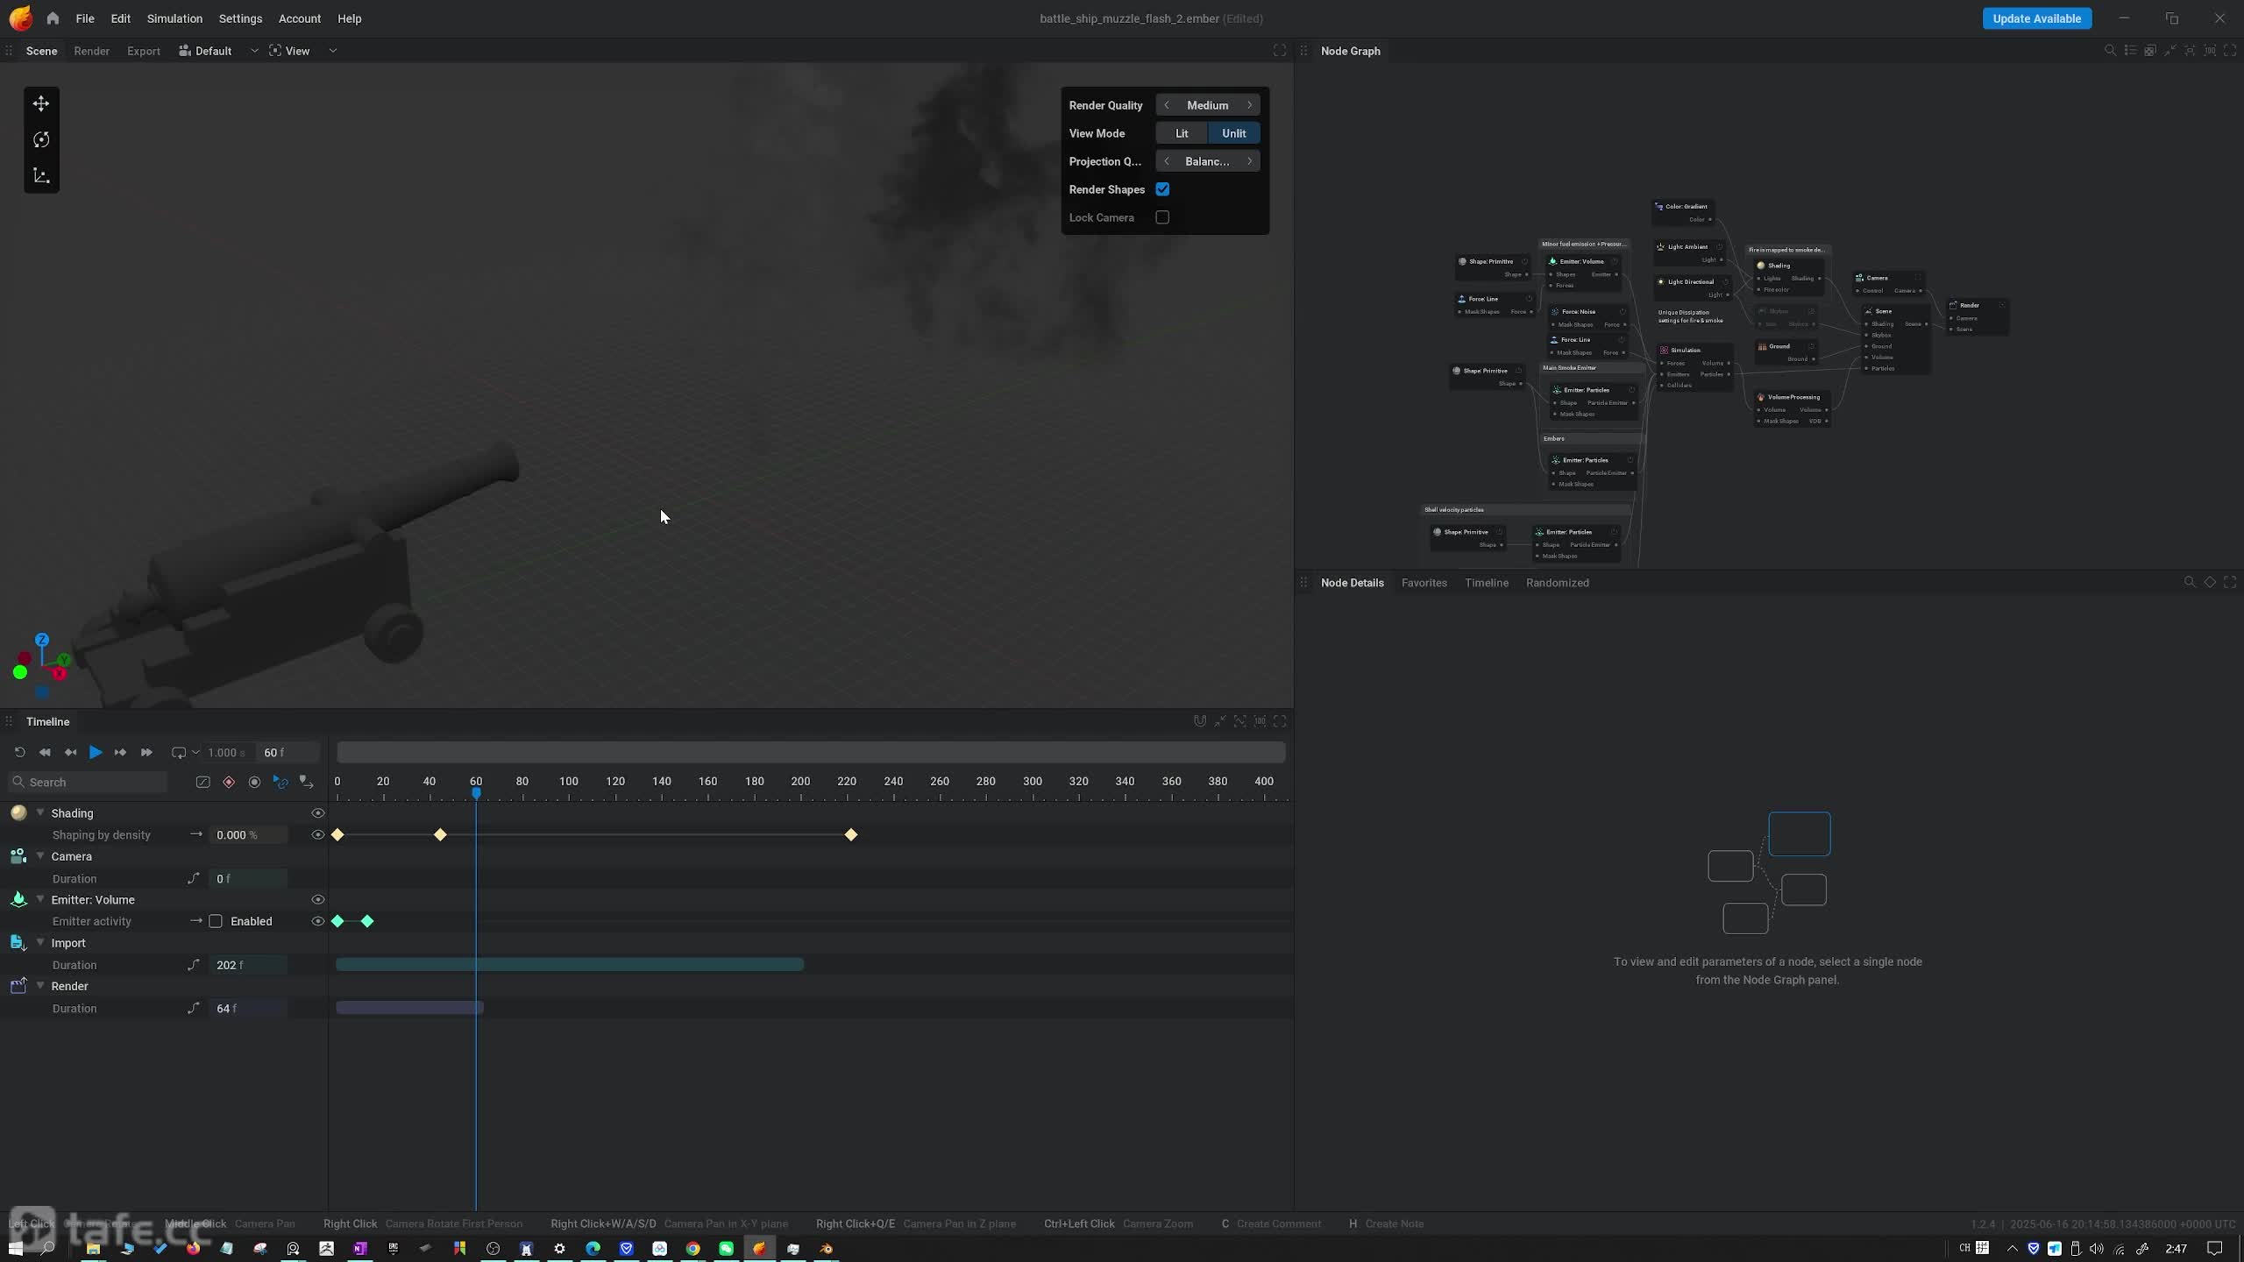This screenshot has width=2244, height=1262.
Task: Switch to the Favorites tab
Action: 1424,583
